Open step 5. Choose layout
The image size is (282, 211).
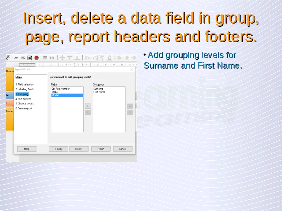[24, 103]
